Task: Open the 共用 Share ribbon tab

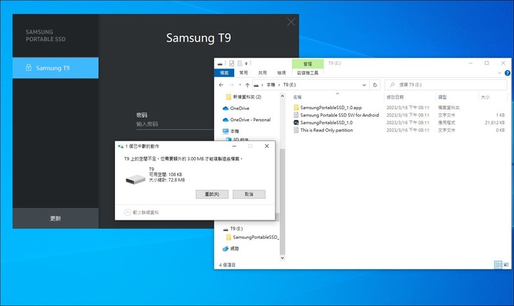Action: coord(262,73)
